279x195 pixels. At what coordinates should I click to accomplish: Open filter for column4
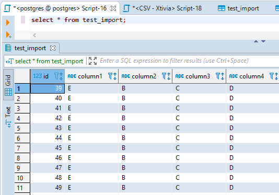(272, 76)
